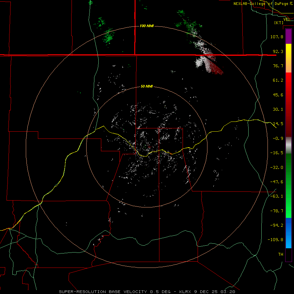294x294 pixels.
Task: Click the purple segment of velocity color bar
Action: pos(288,37)
